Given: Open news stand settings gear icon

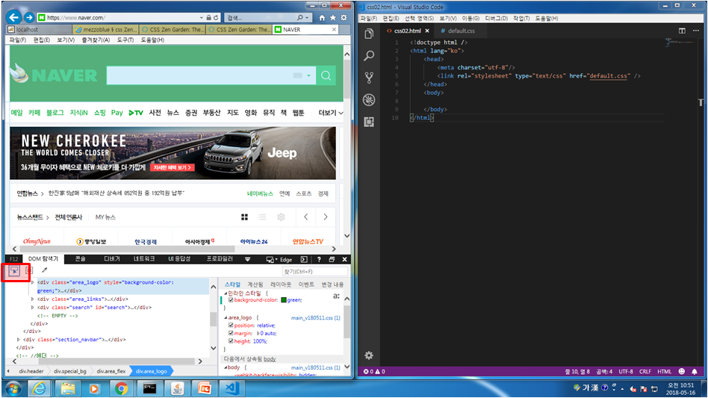Looking at the screenshot, I should coord(281,217).
